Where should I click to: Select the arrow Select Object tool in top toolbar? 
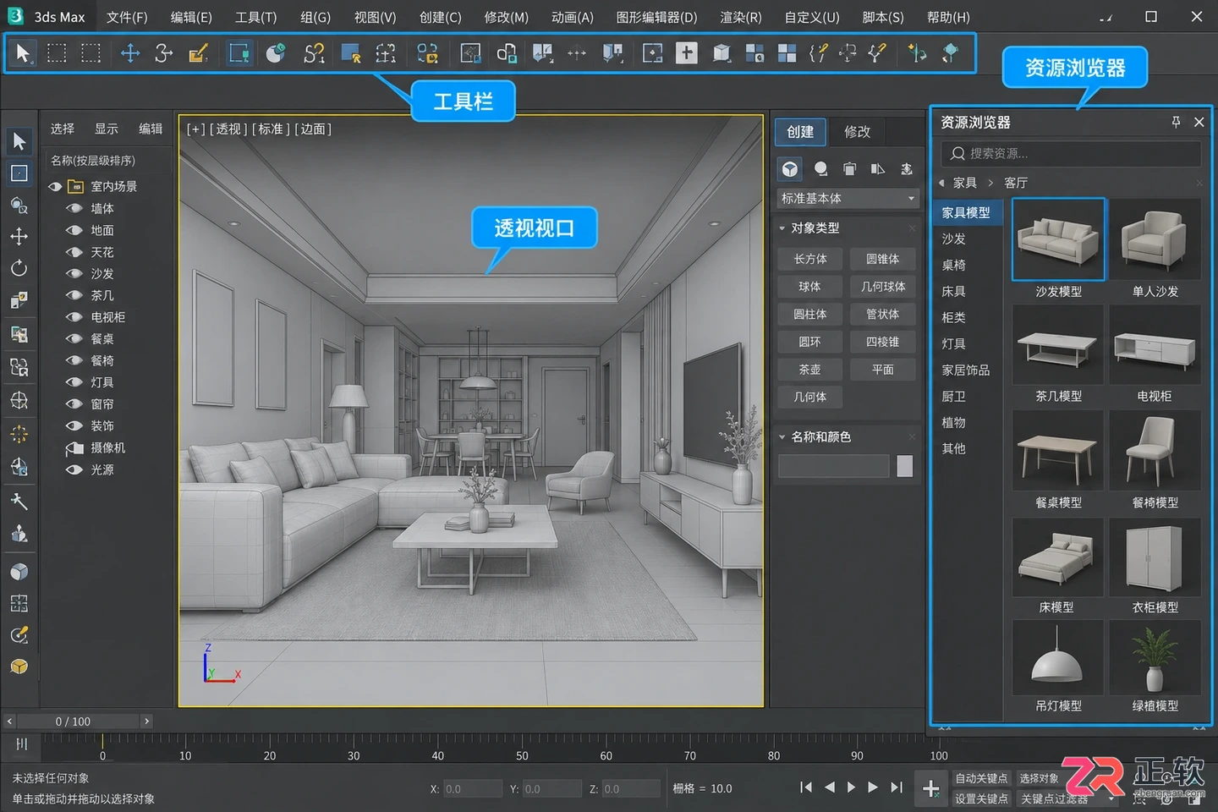(x=23, y=53)
